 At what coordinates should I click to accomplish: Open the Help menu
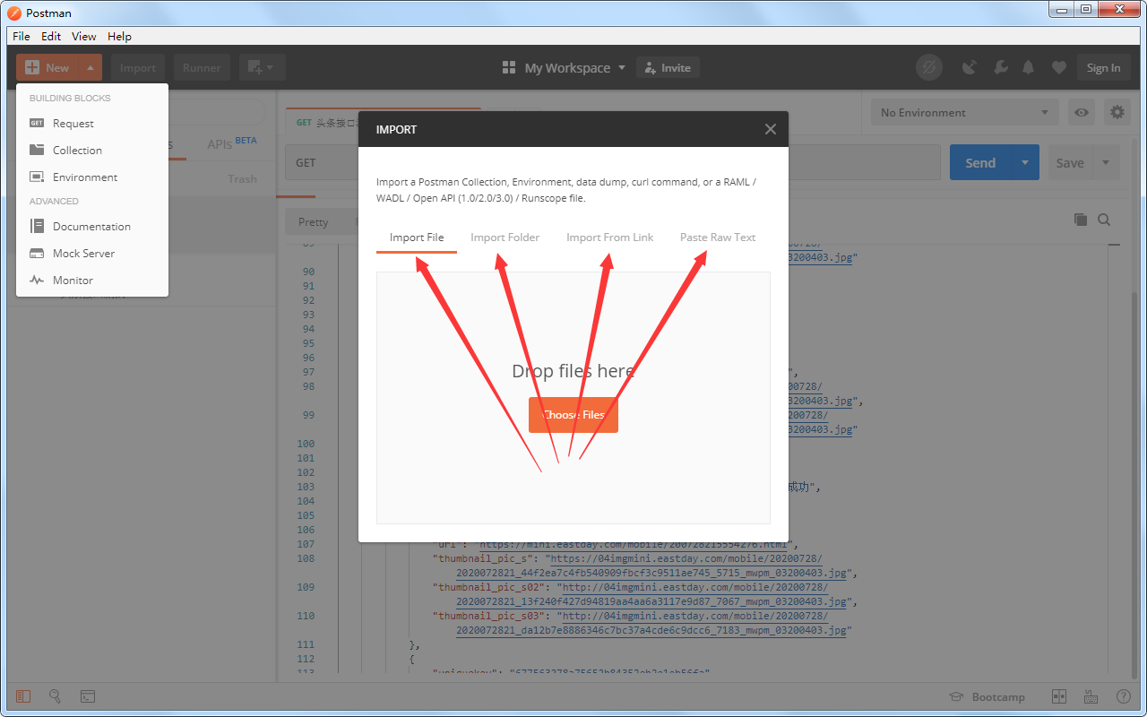pyautogui.click(x=119, y=36)
